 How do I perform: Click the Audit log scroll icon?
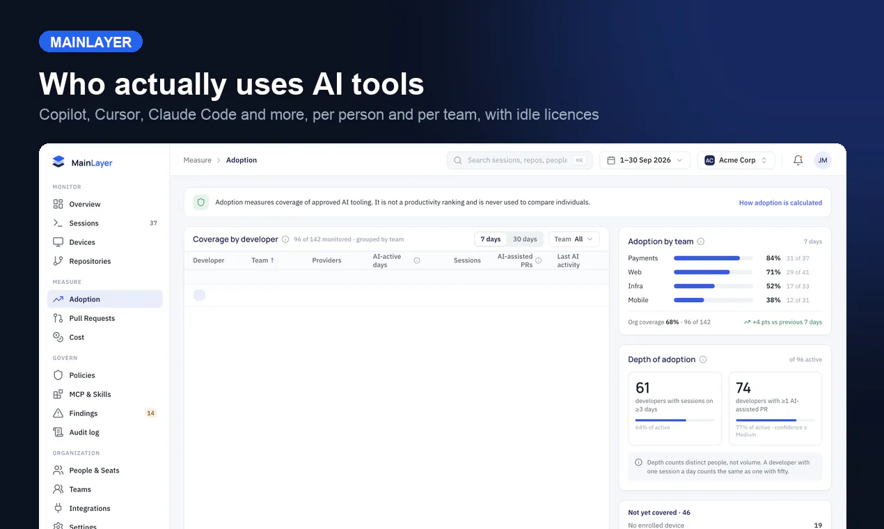click(x=58, y=432)
